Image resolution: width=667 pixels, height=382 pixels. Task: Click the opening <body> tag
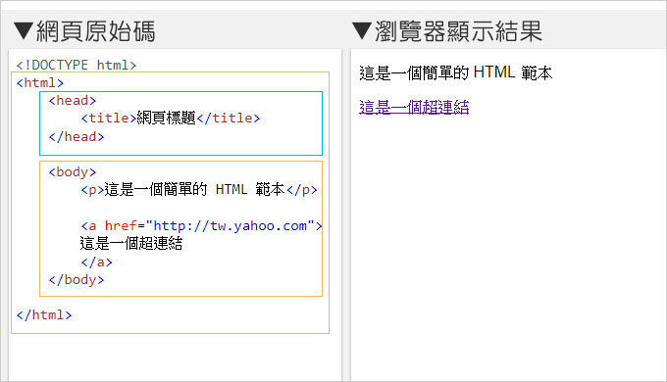[73, 171]
